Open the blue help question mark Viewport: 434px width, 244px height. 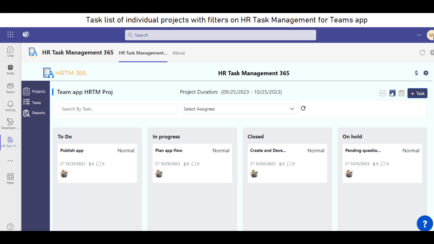[x=424, y=224]
